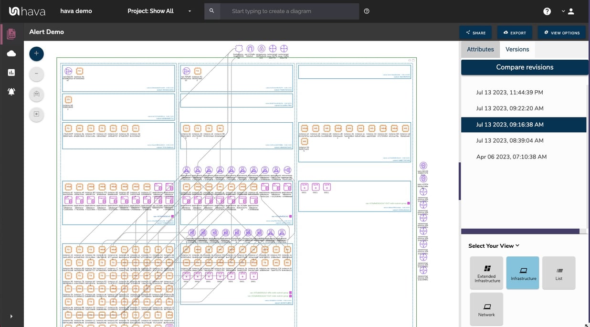The image size is (590, 327).
Task: Open the Alerts bell icon in the sidebar
Action: click(x=11, y=91)
